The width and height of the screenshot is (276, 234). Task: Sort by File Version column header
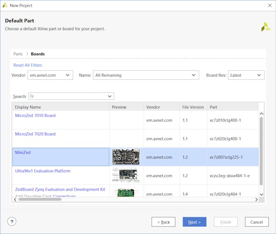pyautogui.click(x=193, y=107)
